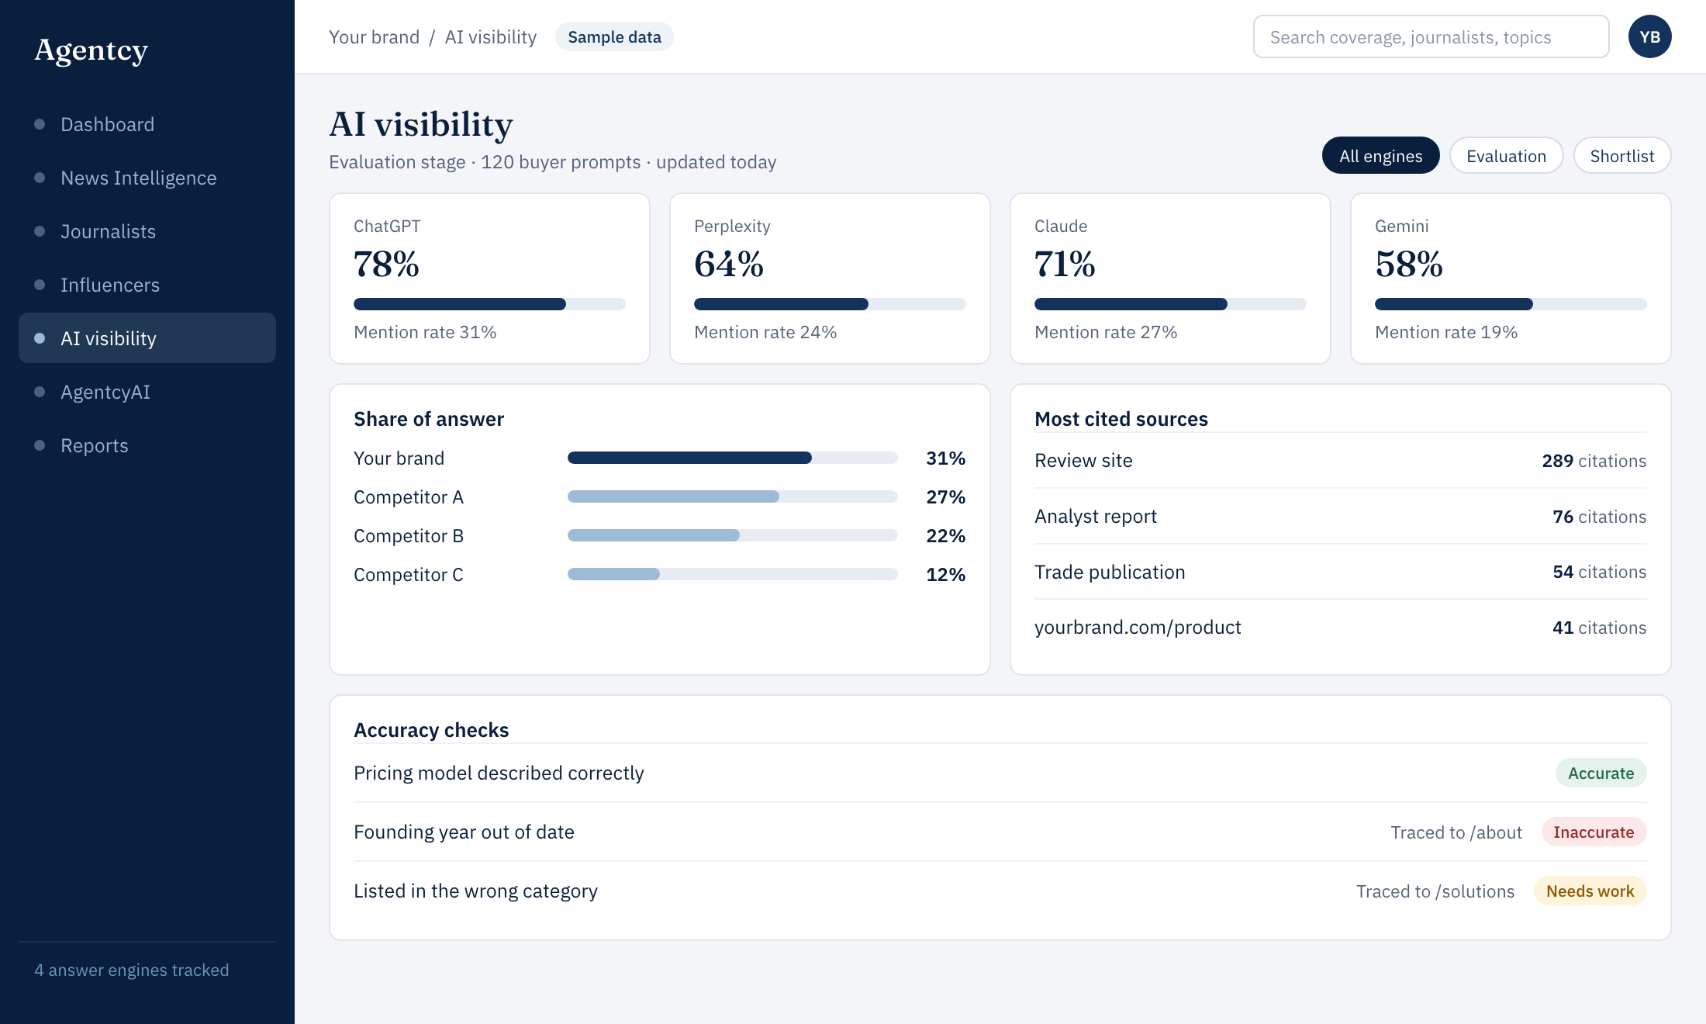Click the Accurate status badge
Viewport: 1706px width, 1024px height.
point(1601,773)
